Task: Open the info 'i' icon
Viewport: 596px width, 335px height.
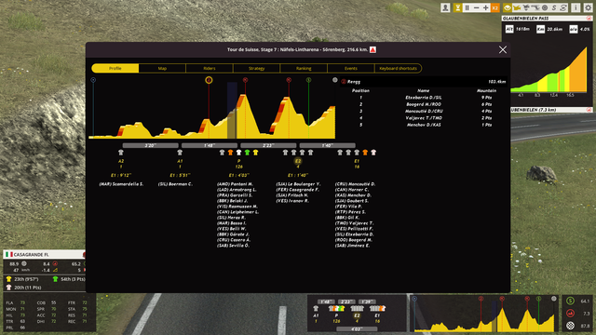Action: 576,7
